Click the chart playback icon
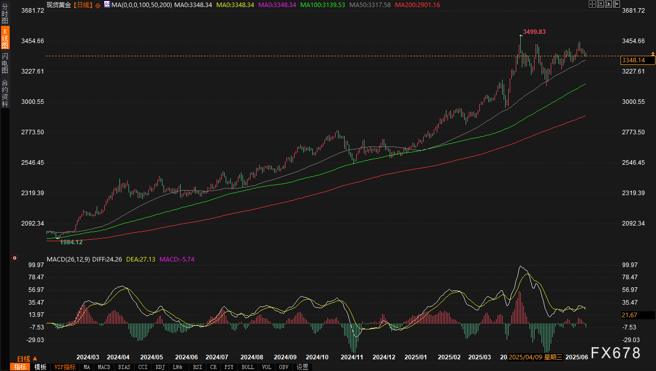This screenshot has height=371, width=656. [x=609, y=4]
